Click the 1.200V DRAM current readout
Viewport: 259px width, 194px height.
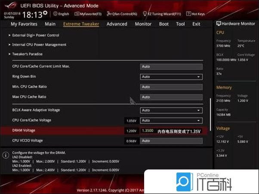click(131, 131)
